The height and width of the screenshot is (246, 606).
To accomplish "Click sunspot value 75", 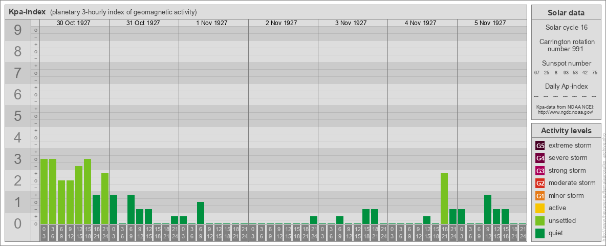I will (594, 73).
